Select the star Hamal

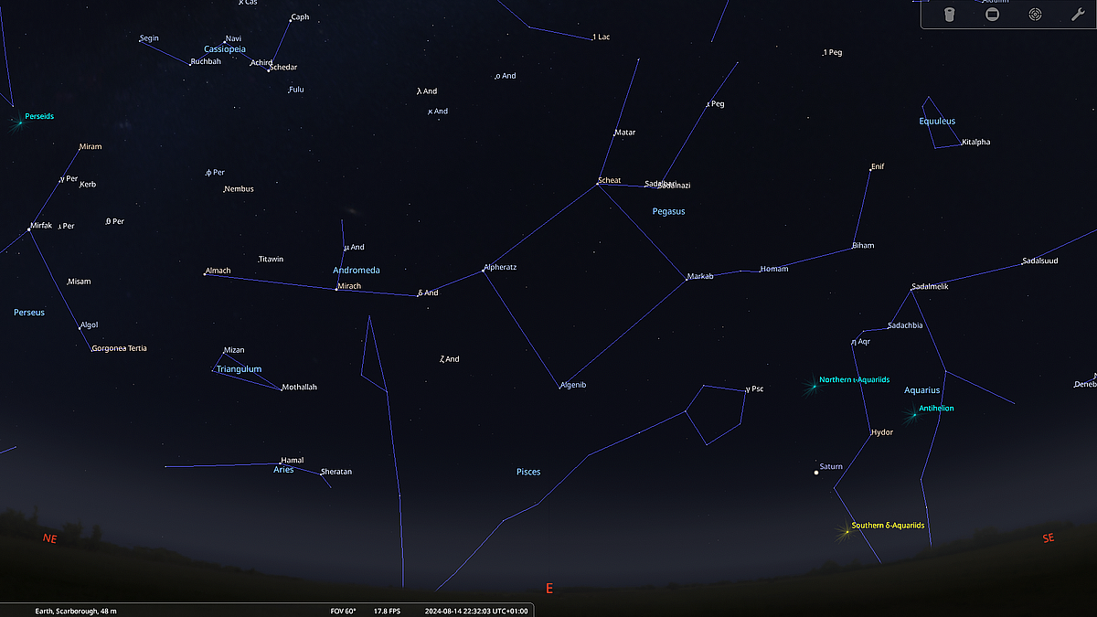point(282,463)
